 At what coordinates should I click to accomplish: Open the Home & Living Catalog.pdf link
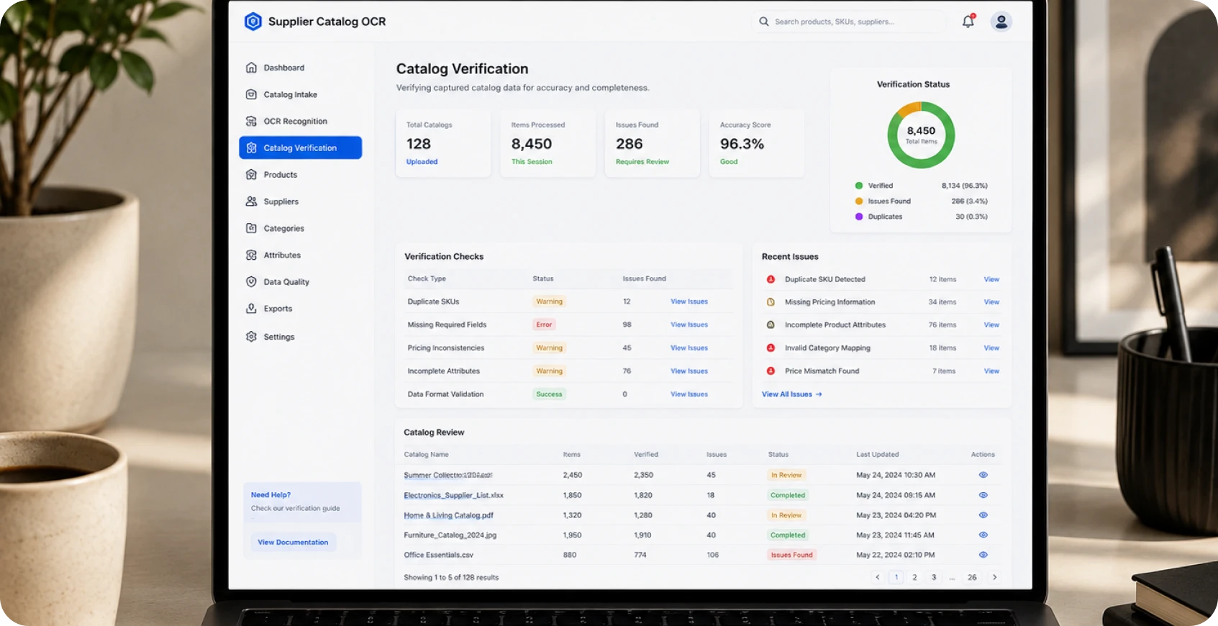tap(448, 515)
